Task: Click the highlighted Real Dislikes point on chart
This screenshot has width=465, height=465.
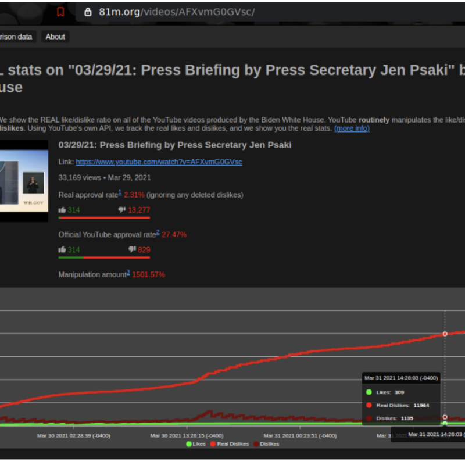Action: point(445,334)
